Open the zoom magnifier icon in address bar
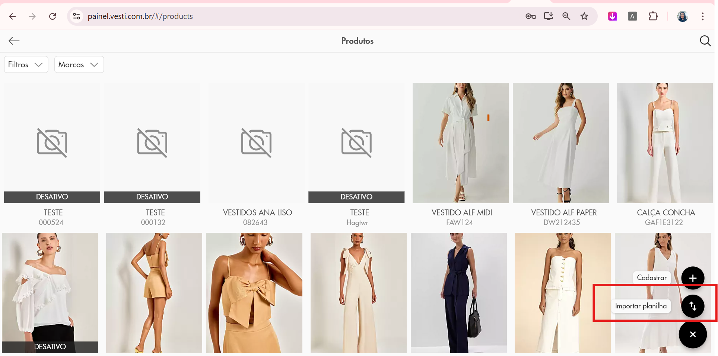Viewport: 718px width, 356px height. point(566,16)
